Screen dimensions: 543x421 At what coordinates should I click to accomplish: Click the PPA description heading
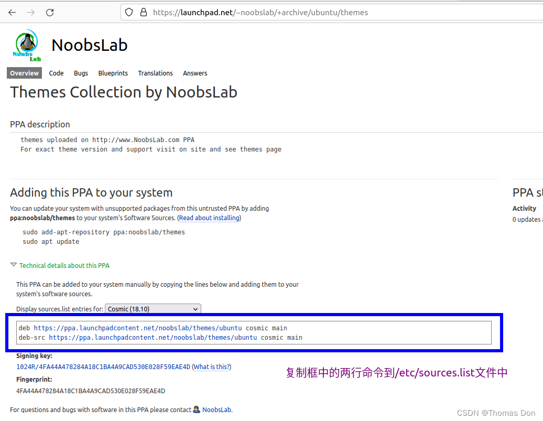pyautogui.click(x=40, y=124)
